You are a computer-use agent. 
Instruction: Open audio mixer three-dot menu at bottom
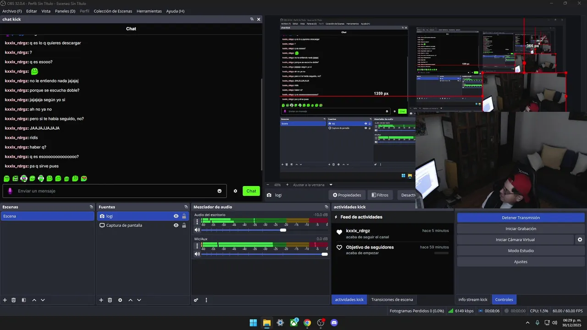(206, 300)
